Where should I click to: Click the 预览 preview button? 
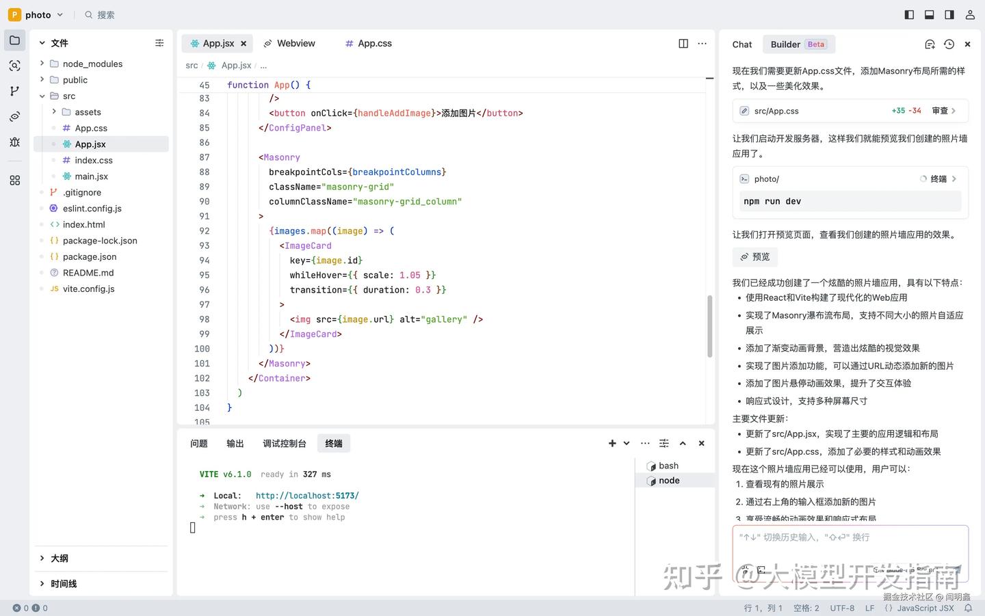pyautogui.click(x=755, y=257)
